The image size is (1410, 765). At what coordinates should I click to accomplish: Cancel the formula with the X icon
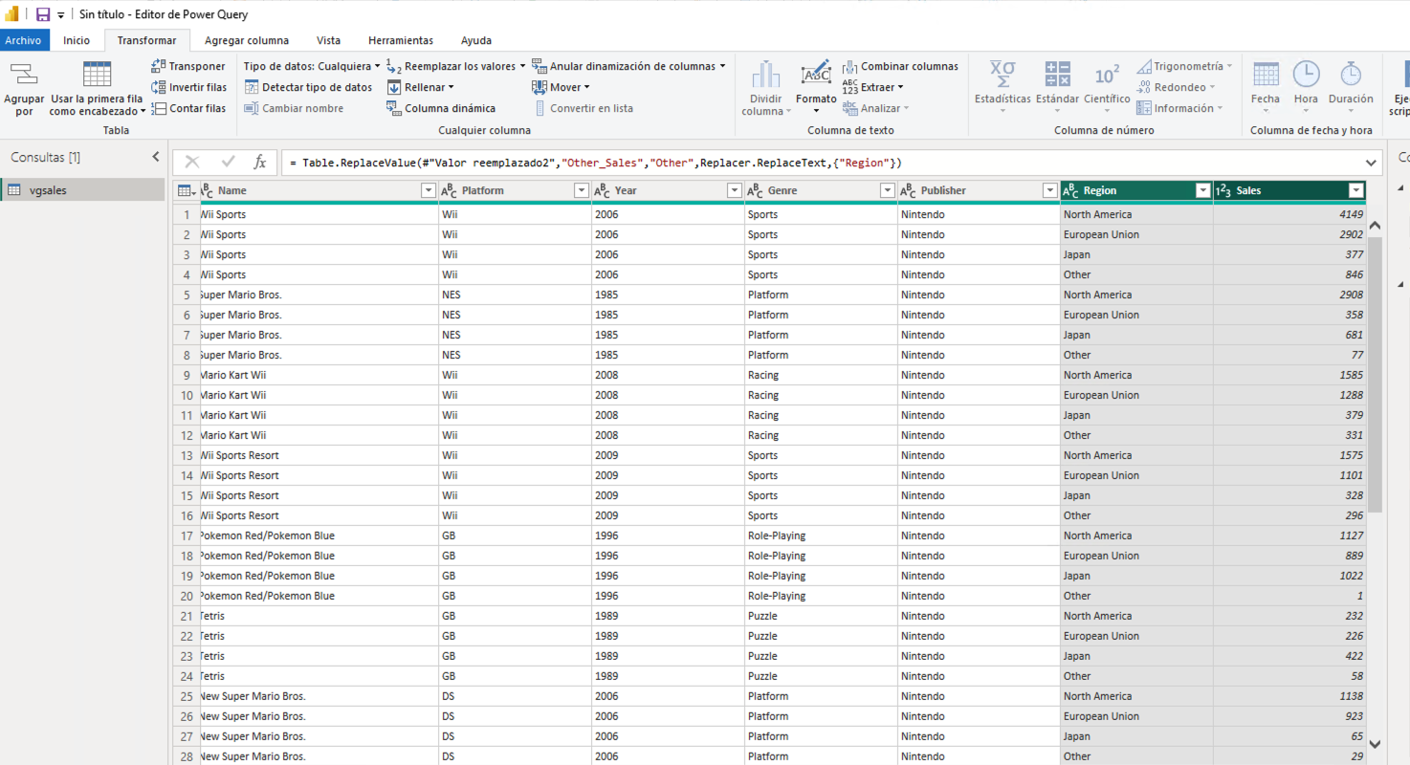[192, 163]
